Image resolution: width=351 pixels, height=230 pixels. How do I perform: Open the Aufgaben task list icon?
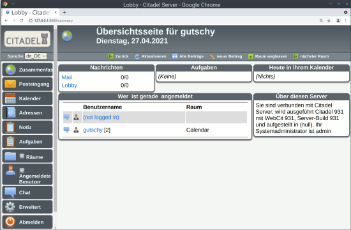click(10, 141)
